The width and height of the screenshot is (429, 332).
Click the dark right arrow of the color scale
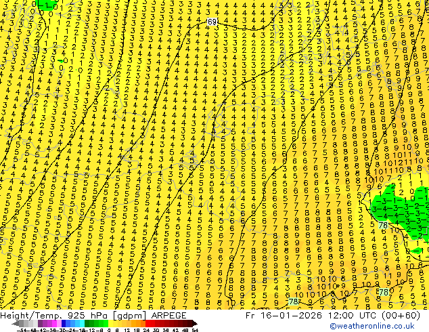(195, 323)
